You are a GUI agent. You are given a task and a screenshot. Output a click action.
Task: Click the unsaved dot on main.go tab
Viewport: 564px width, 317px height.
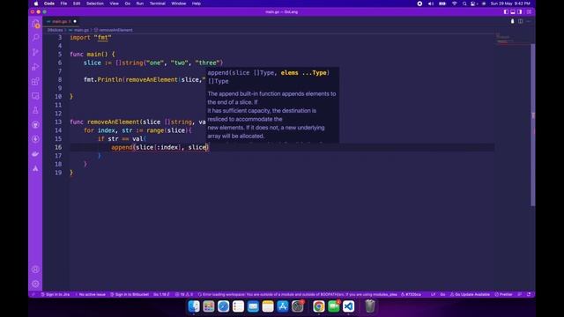75,21
